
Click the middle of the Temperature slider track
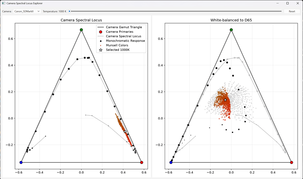coord(175,11)
